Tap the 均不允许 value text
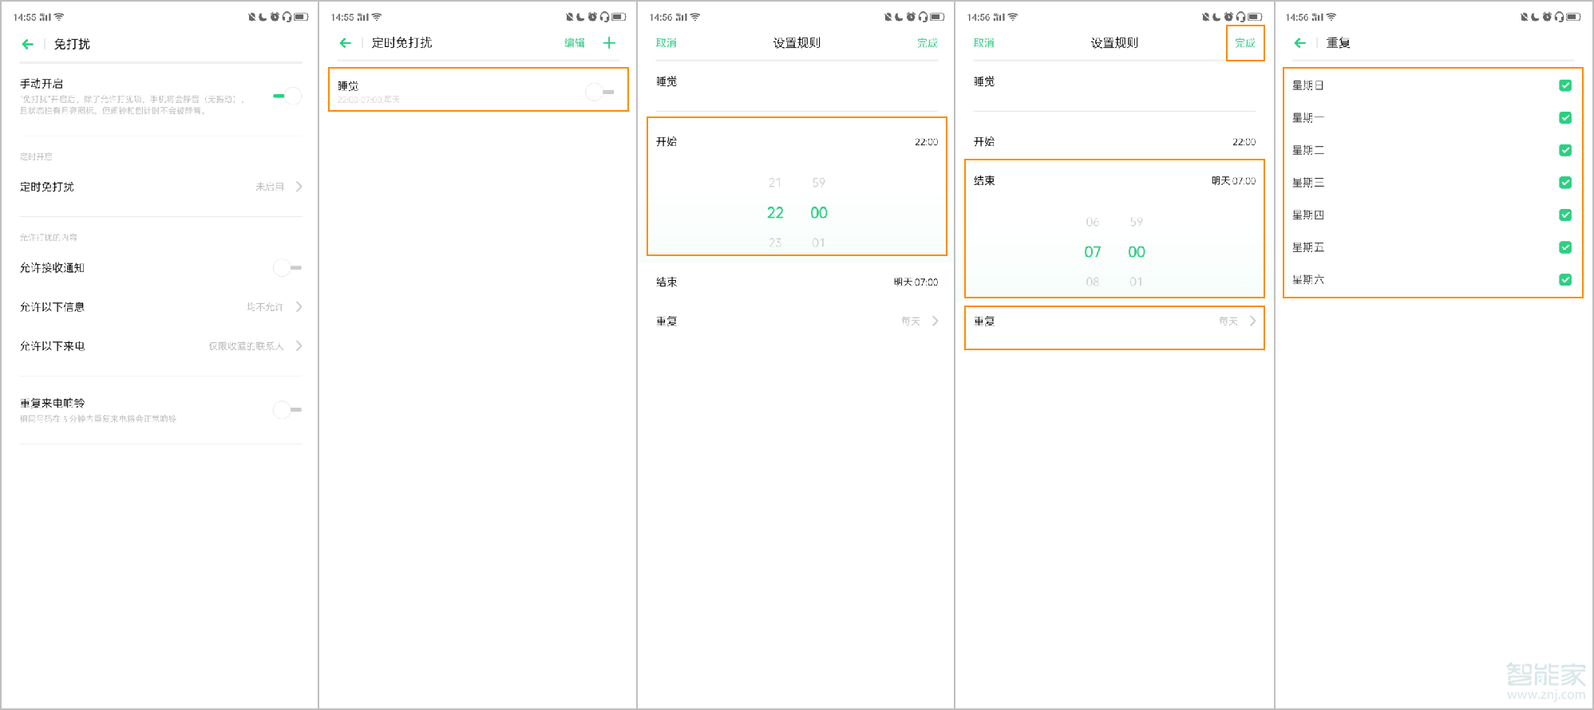The height and width of the screenshot is (710, 1594). tap(266, 307)
